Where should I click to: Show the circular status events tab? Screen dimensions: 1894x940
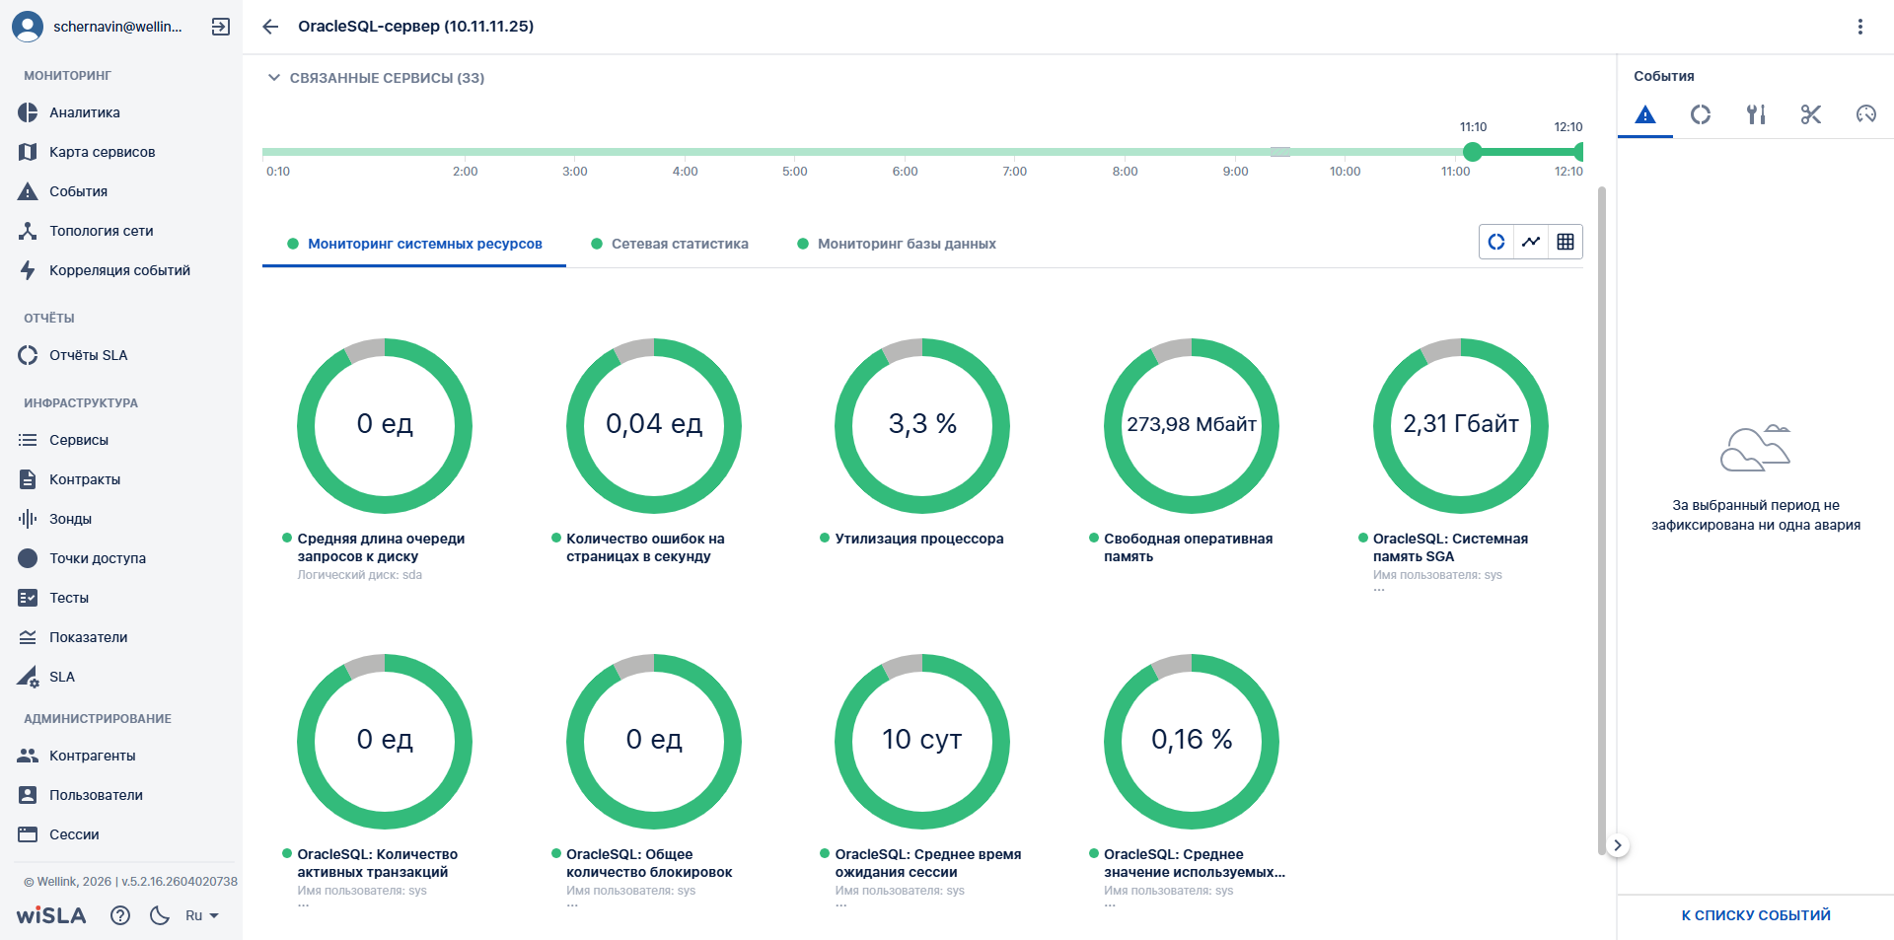pos(1701,114)
